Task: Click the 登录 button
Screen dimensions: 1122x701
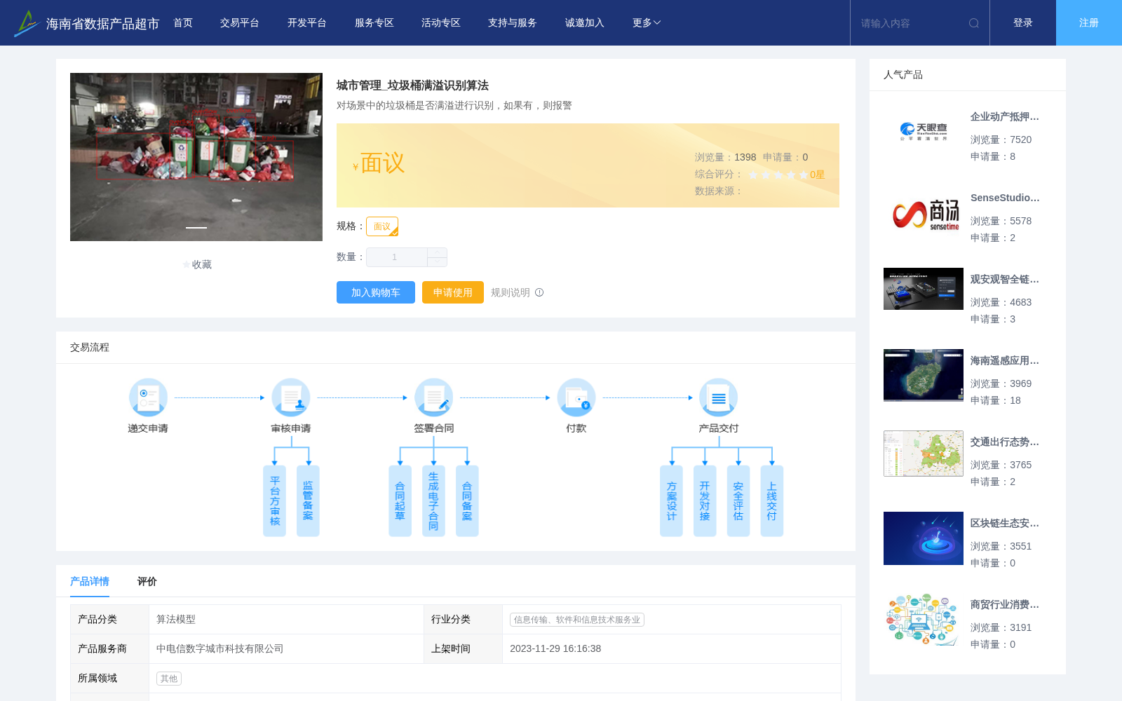Action: 1023,23
